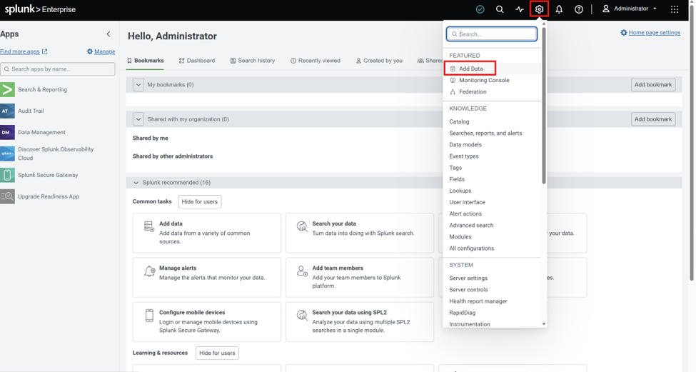
Task: Select All configurations menu item
Action: pos(471,248)
